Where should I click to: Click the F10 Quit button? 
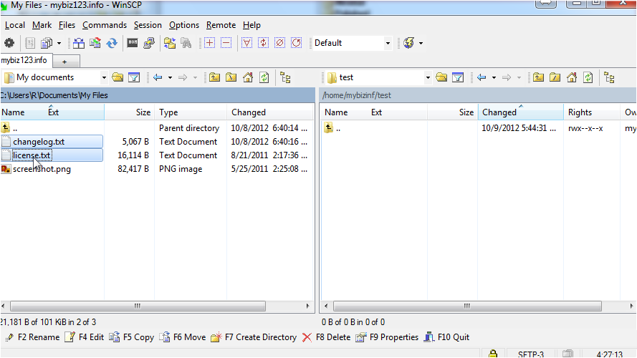click(446, 337)
